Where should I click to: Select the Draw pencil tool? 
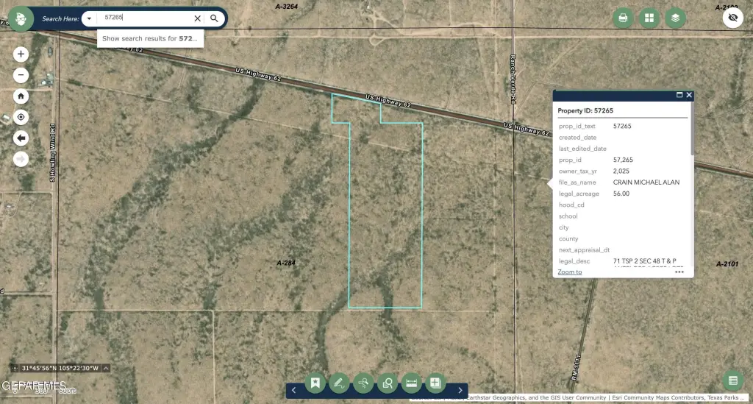pyautogui.click(x=339, y=383)
